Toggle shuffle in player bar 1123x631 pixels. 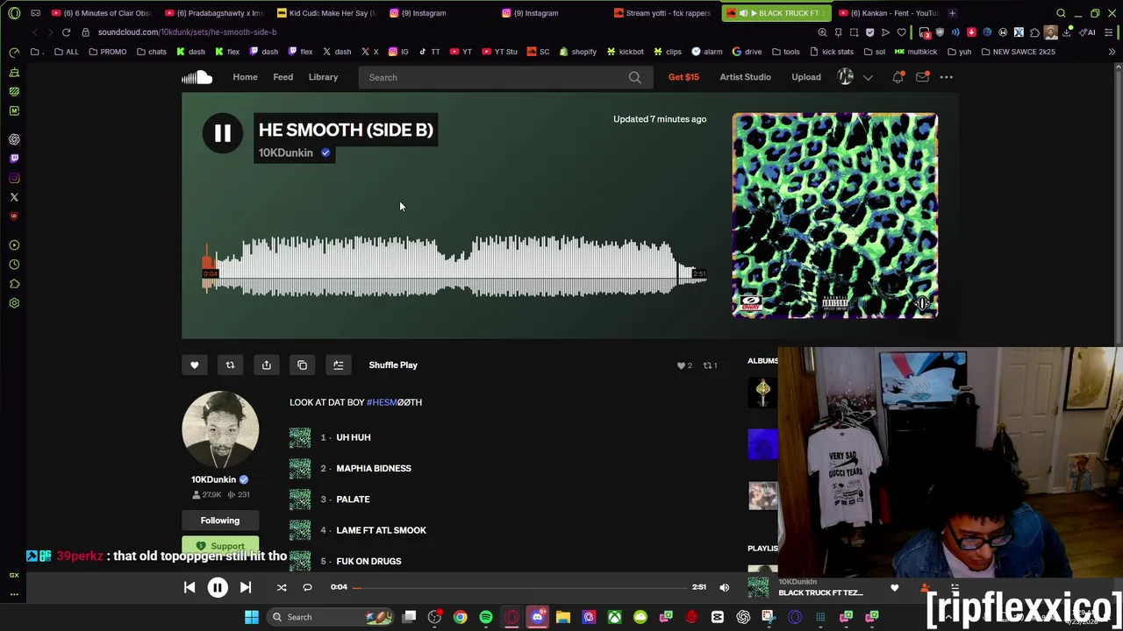[x=282, y=587]
